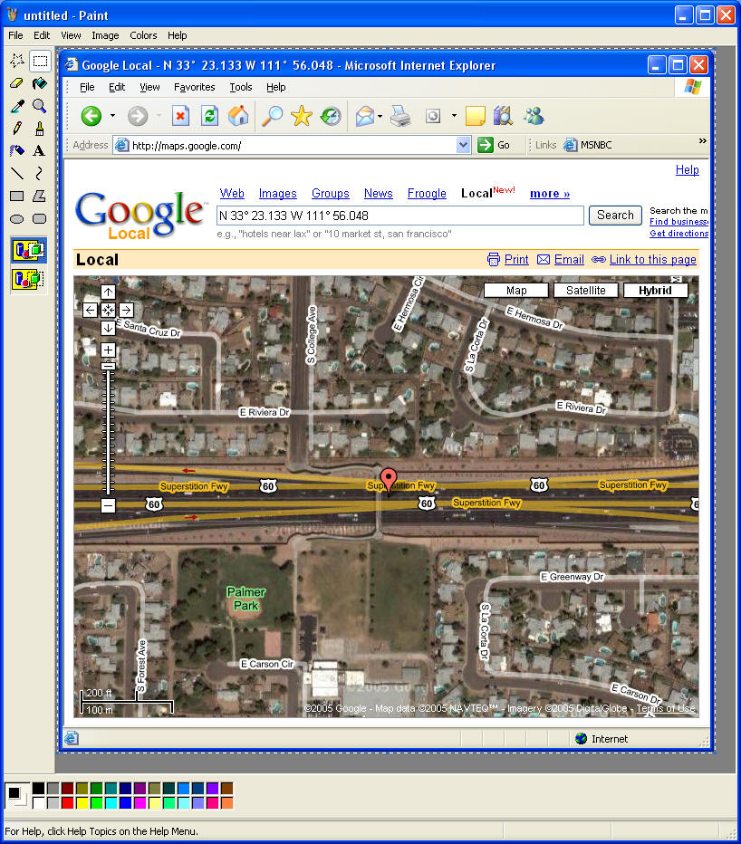The width and height of the screenshot is (741, 844).
Task: Click the map zoom slider handle
Action: (x=108, y=366)
